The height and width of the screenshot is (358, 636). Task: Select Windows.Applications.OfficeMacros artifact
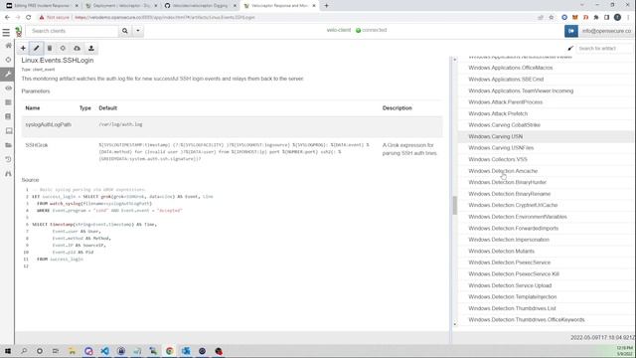coord(510,68)
